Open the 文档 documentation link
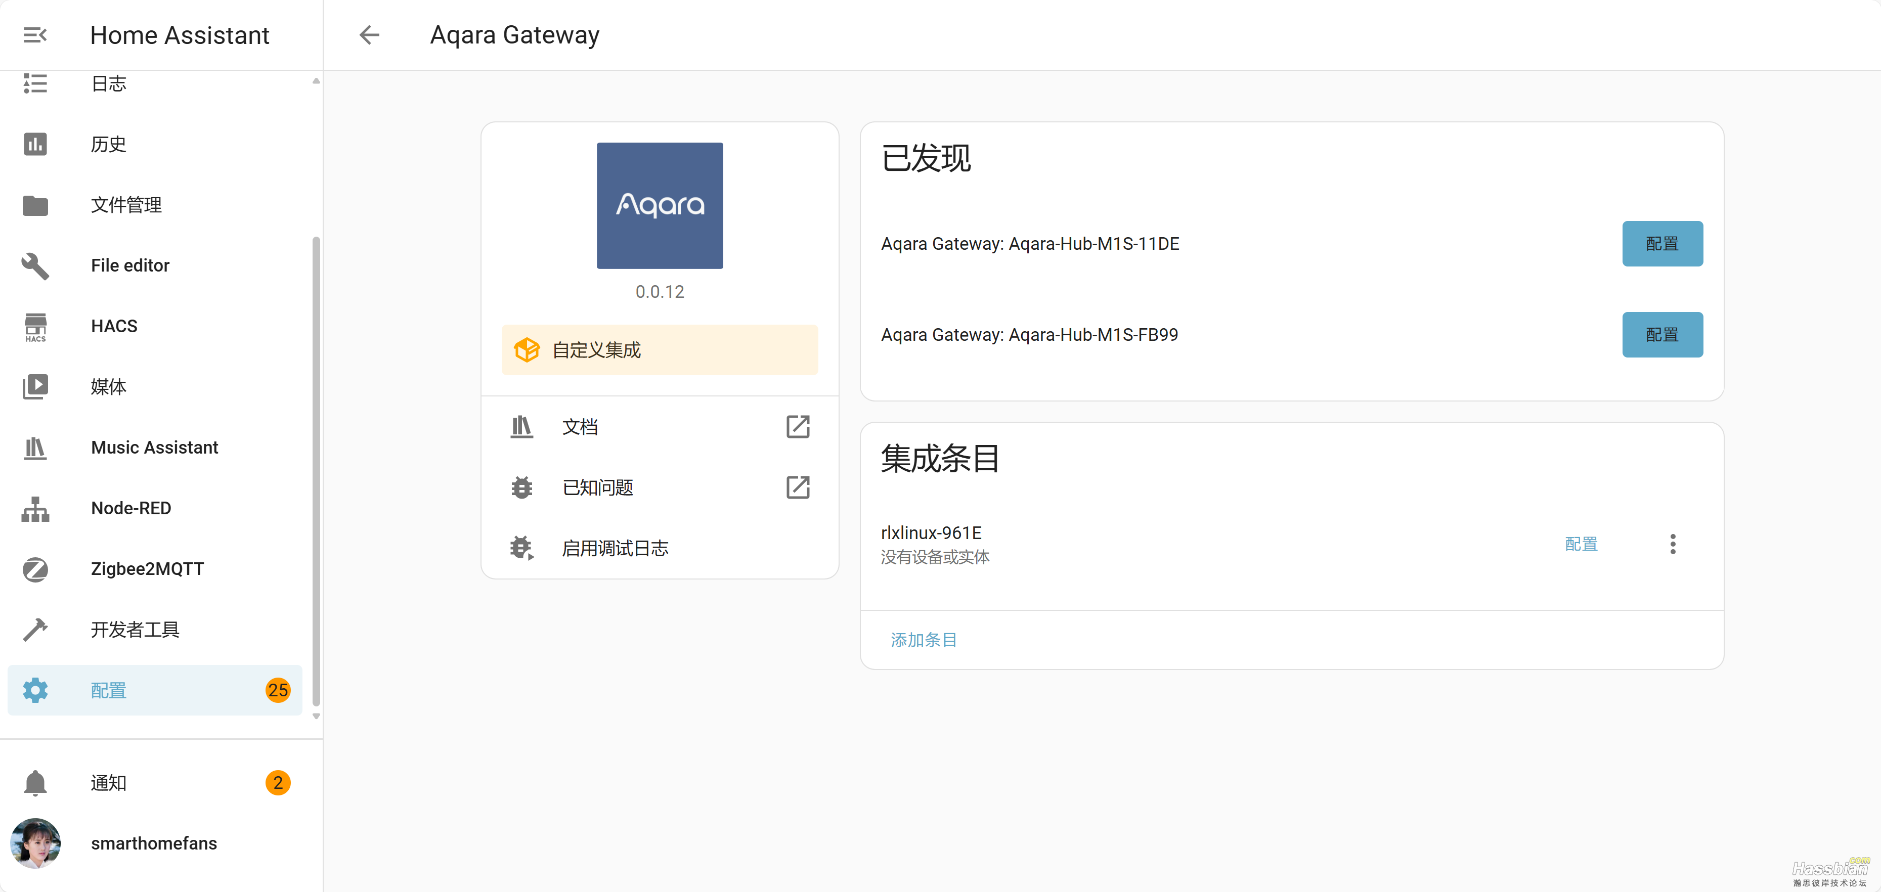1881x892 pixels. click(x=660, y=427)
